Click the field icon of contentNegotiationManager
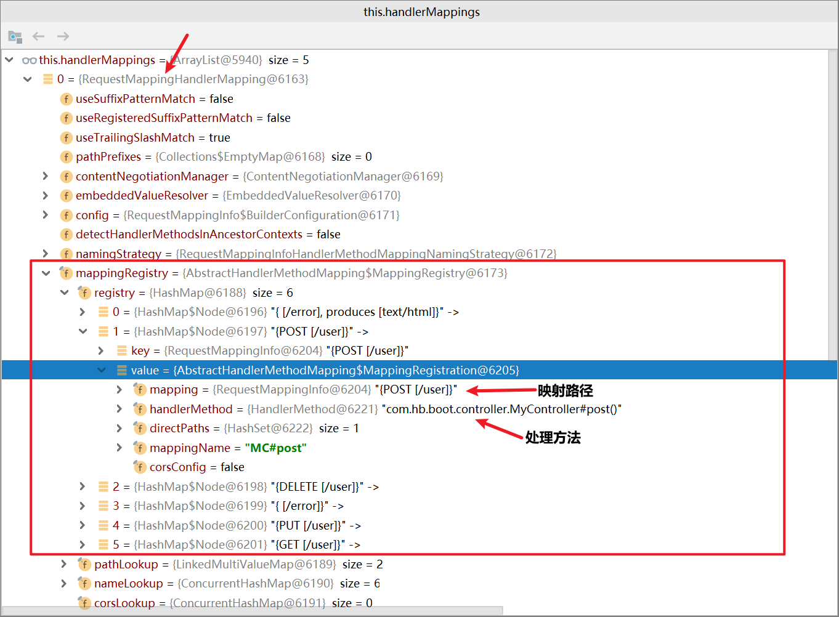This screenshot has height=617, width=839. [x=67, y=177]
